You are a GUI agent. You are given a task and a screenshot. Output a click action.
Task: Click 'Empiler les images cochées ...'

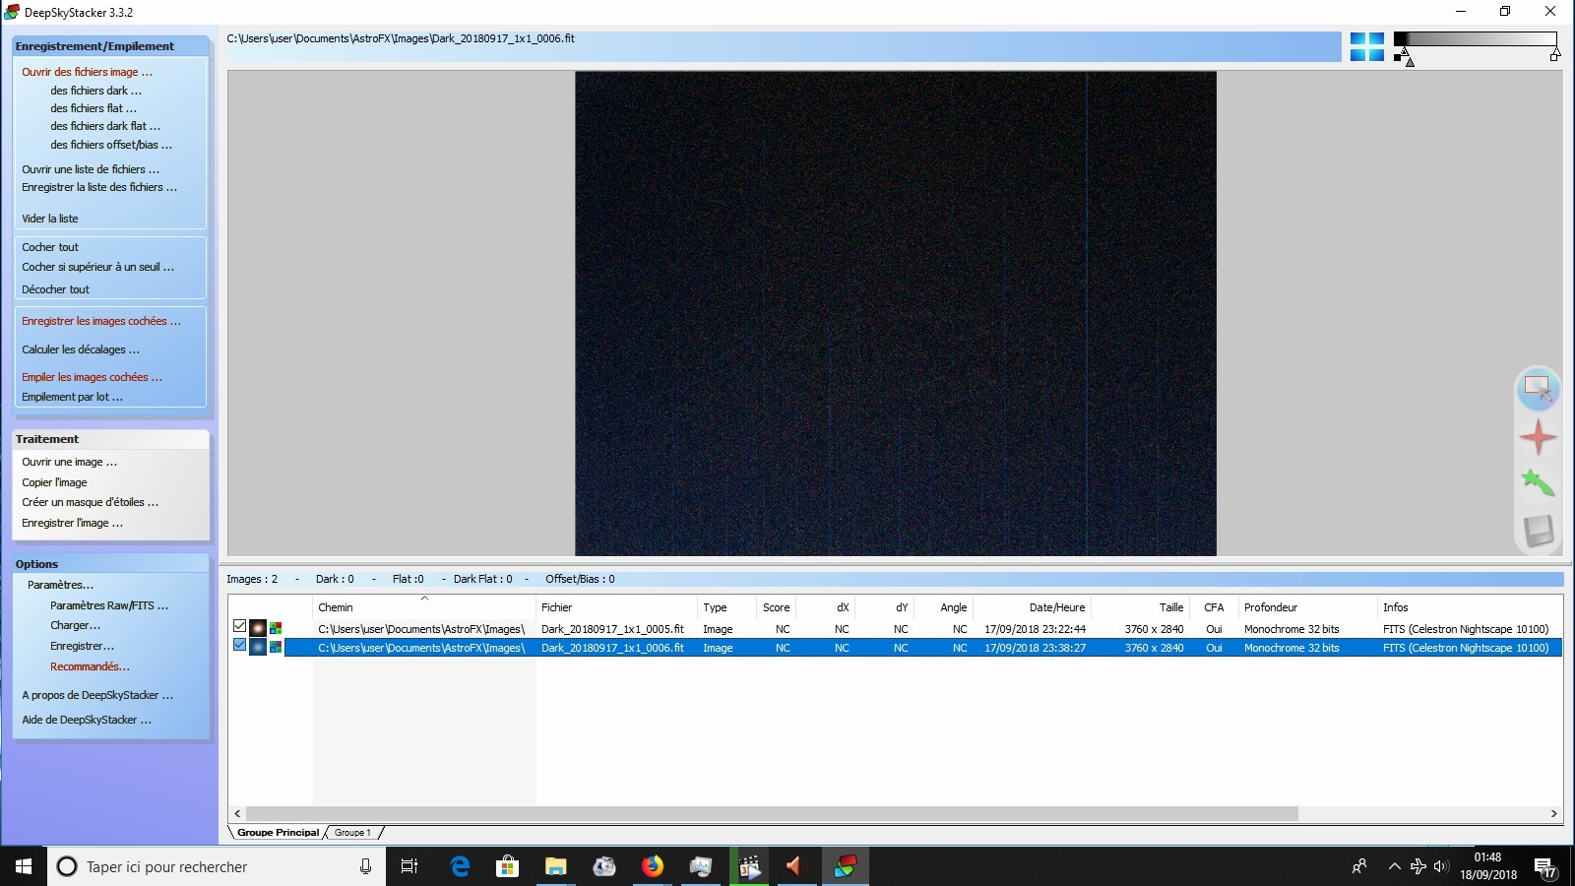pyautogui.click(x=92, y=377)
